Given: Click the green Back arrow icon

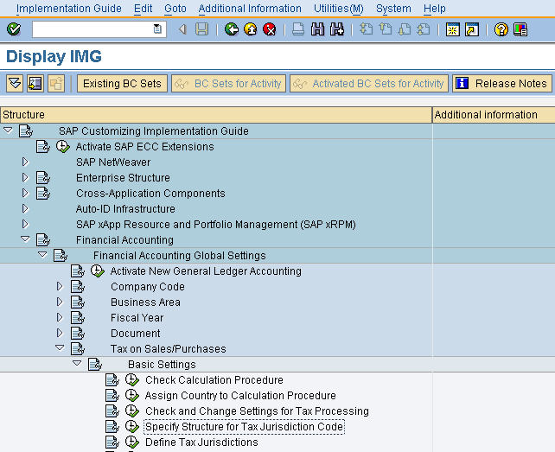Looking at the screenshot, I should click(232, 29).
